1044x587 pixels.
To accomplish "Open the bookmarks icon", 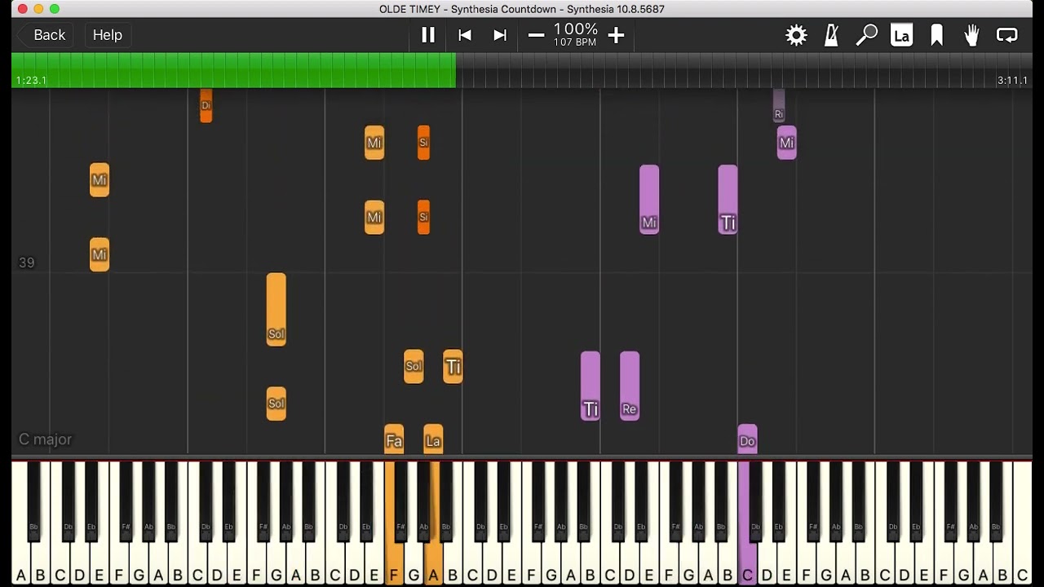I will coord(937,35).
